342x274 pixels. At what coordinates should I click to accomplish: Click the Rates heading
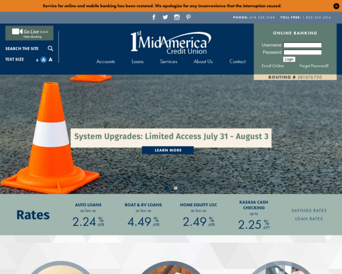point(33,215)
